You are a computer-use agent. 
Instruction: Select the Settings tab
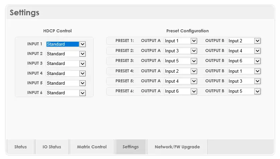coord(130,147)
